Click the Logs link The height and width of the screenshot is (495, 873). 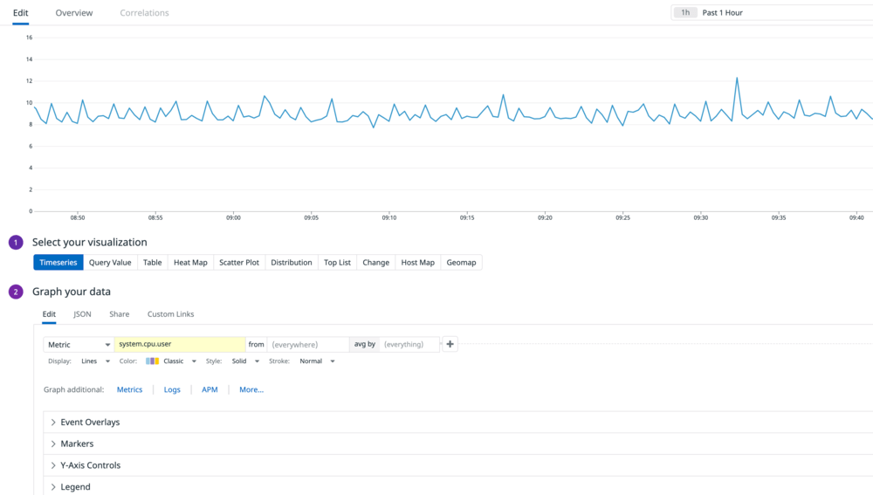(172, 389)
